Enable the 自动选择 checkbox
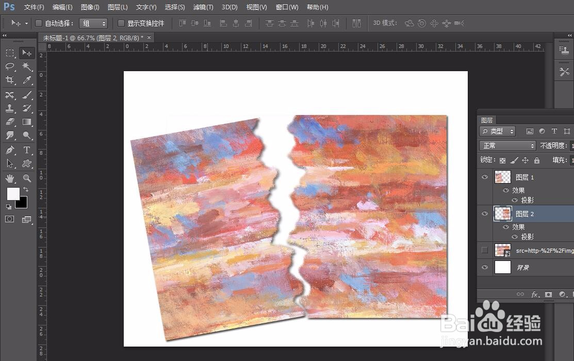Screen dimensions: 574x361 point(39,23)
